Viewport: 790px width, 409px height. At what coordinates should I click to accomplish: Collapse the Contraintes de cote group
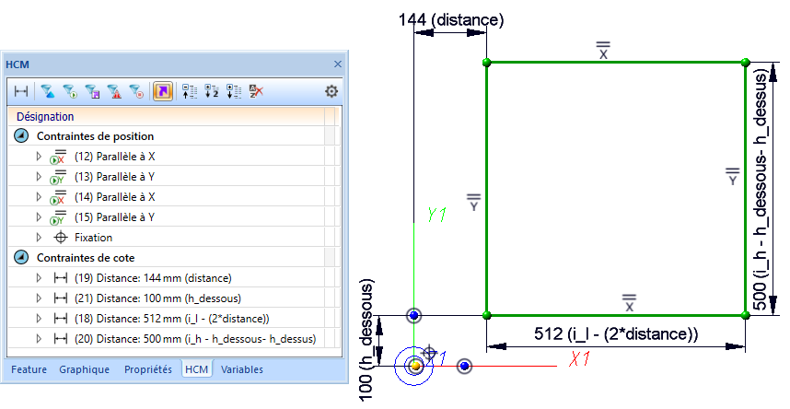pyautogui.click(x=21, y=258)
